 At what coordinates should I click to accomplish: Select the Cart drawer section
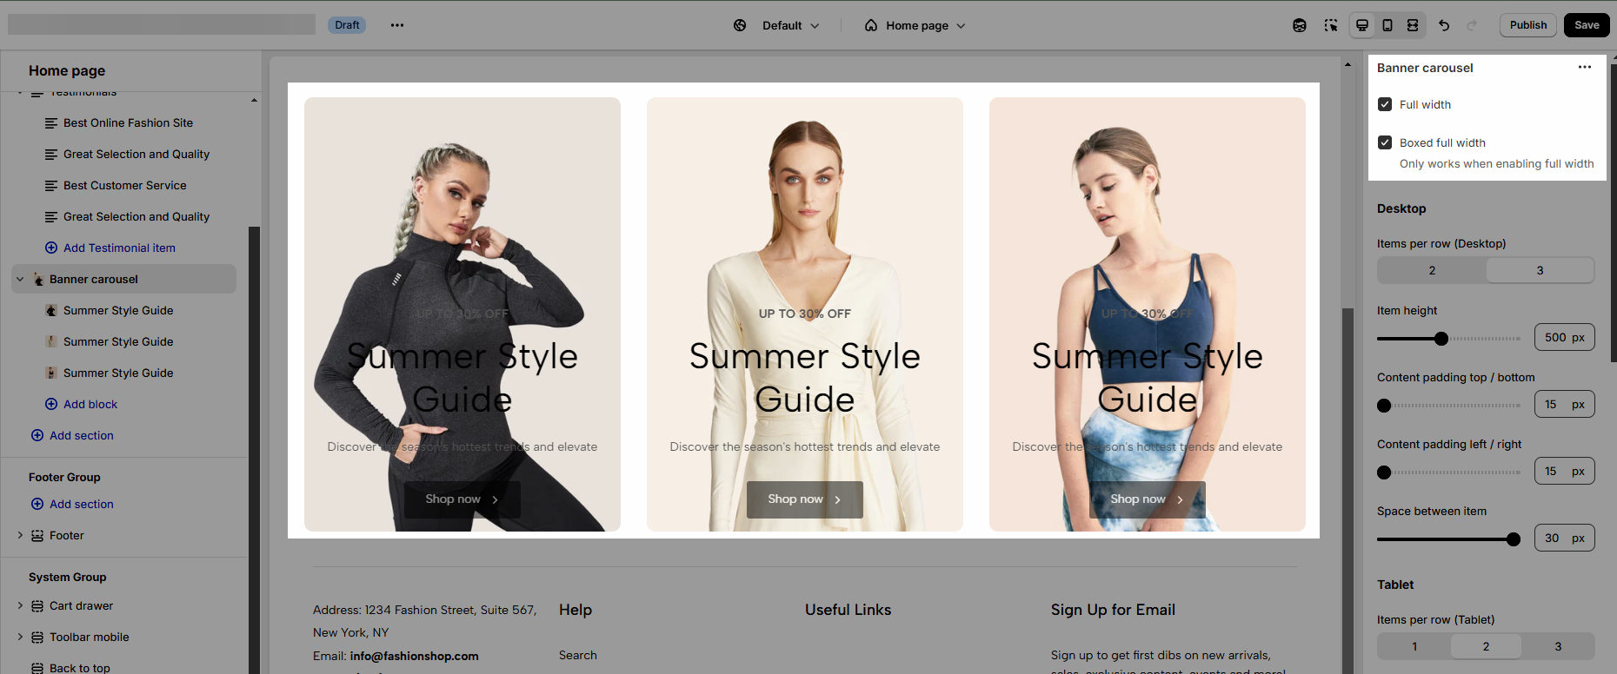click(81, 606)
